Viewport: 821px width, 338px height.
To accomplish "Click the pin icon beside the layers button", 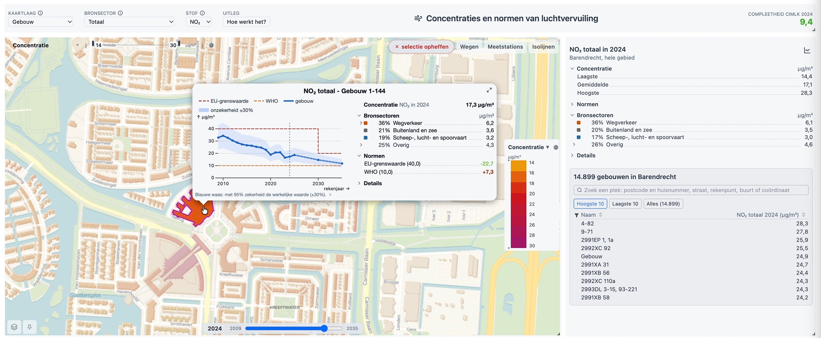I will click(30, 327).
